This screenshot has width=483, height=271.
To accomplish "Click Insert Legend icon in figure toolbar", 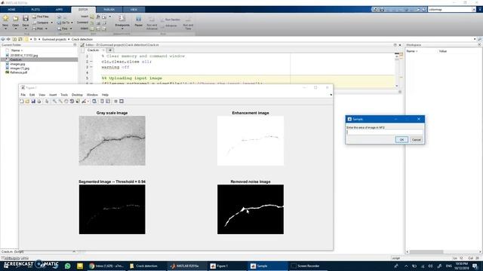I will 108,101.
